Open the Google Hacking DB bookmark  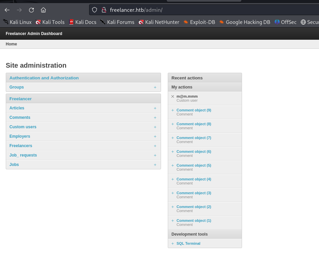tap(244, 22)
